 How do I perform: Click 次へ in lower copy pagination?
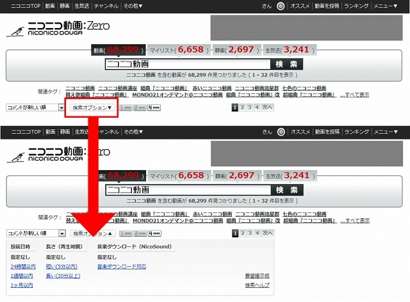pyautogui.click(x=268, y=233)
